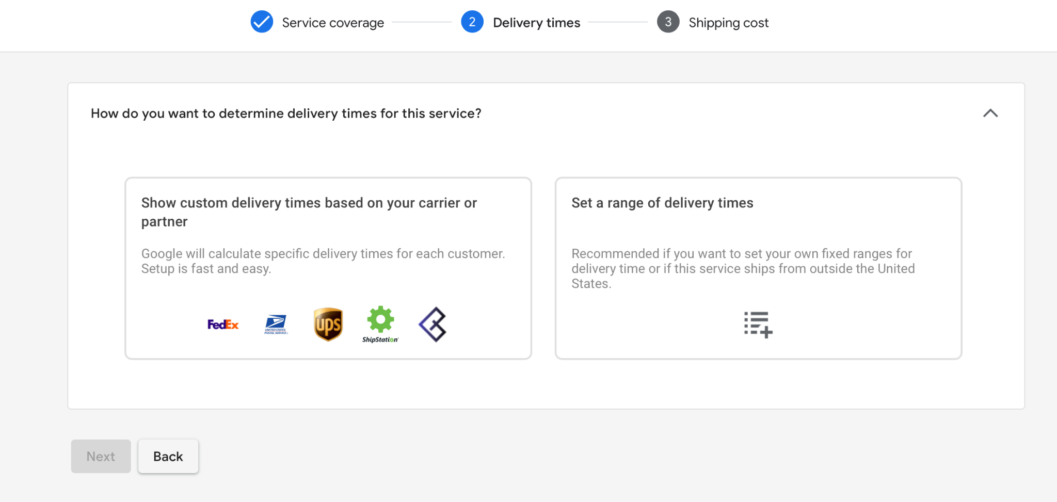
Task: Click the Google will calculate description text
Action: click(323, 261)
